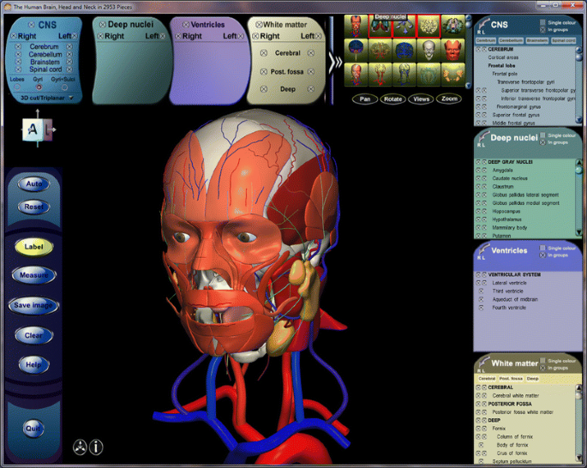The image size is (587, 468).
Task: Toggle In groups in the Deep nuclei list
Action: (x=542, y=142)
